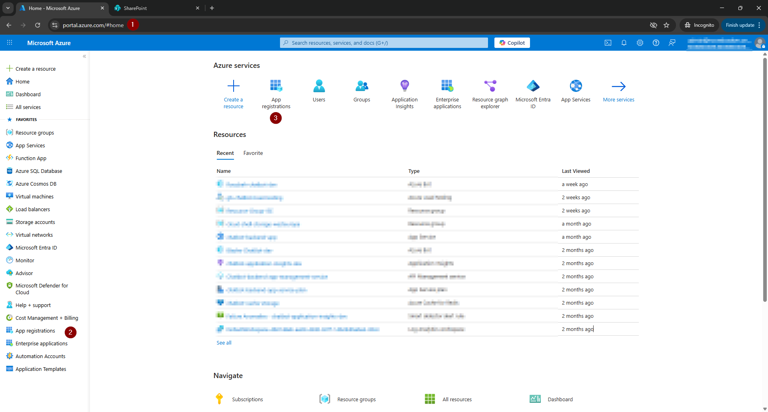This screenshot has height=412, width=768.
Task: Switch to the Favorite resources tab
Action: [x=253, y=153]
